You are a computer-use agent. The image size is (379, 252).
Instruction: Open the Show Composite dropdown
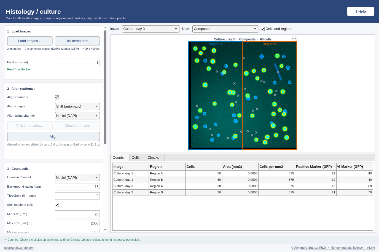point(225,29)
